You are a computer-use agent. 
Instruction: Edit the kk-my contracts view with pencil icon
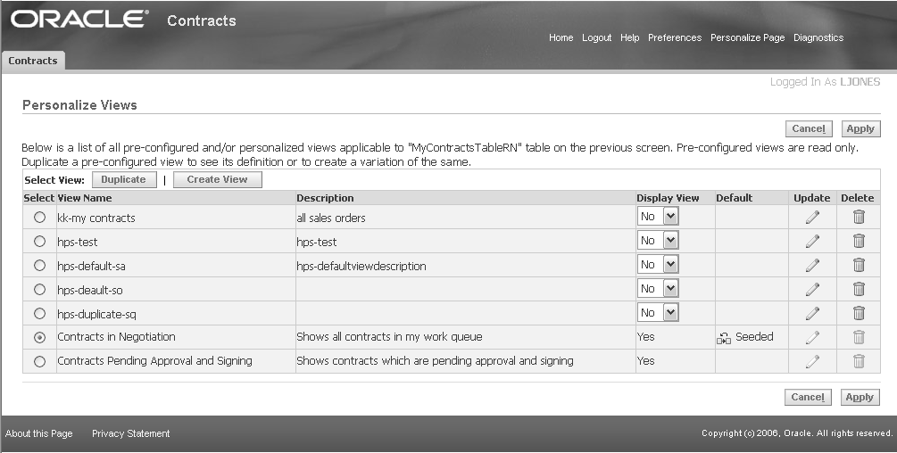(x=812, y=217)
